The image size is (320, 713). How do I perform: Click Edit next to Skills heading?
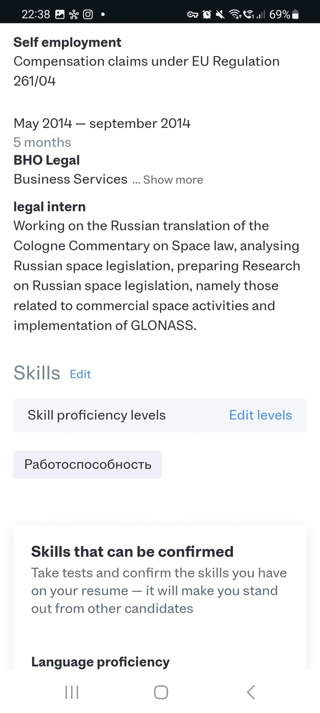80,374
